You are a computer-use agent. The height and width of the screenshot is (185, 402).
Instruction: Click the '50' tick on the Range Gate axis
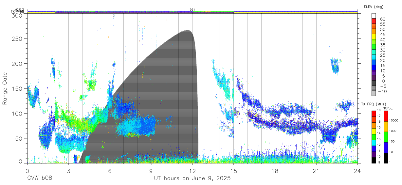[x=18, y=138]
